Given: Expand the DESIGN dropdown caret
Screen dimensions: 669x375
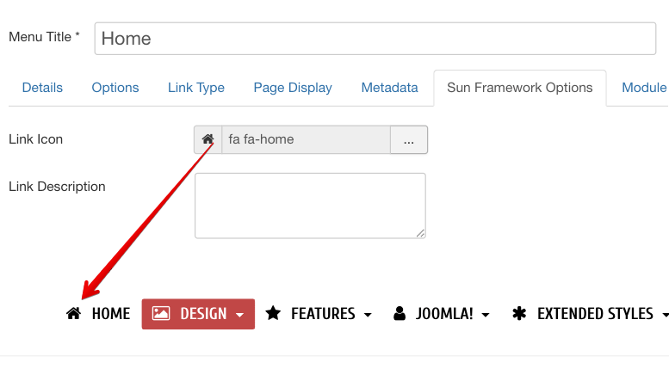Looking at the screenshot, I should (x=239, y=315).
